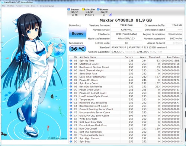Click the attribute list vertical scrollbar thumb

[x=182, y=94]
